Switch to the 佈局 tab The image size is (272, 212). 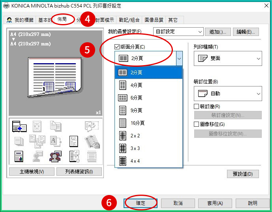pyautogui.click(x=62, y=19)
